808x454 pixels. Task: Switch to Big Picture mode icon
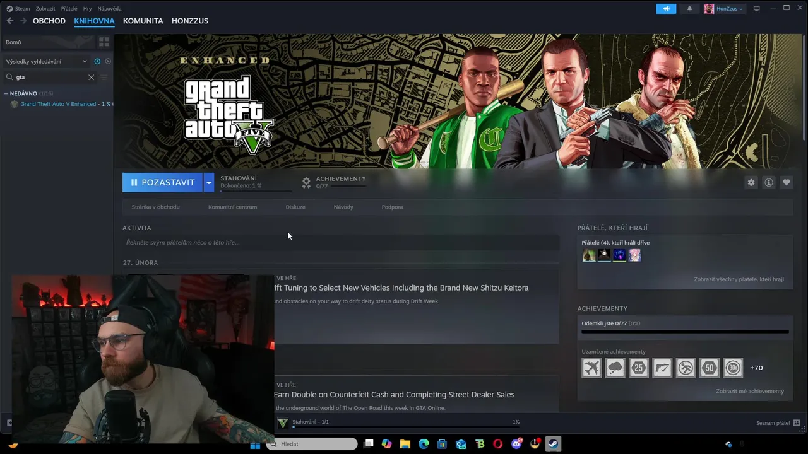(x=756, y=9)
